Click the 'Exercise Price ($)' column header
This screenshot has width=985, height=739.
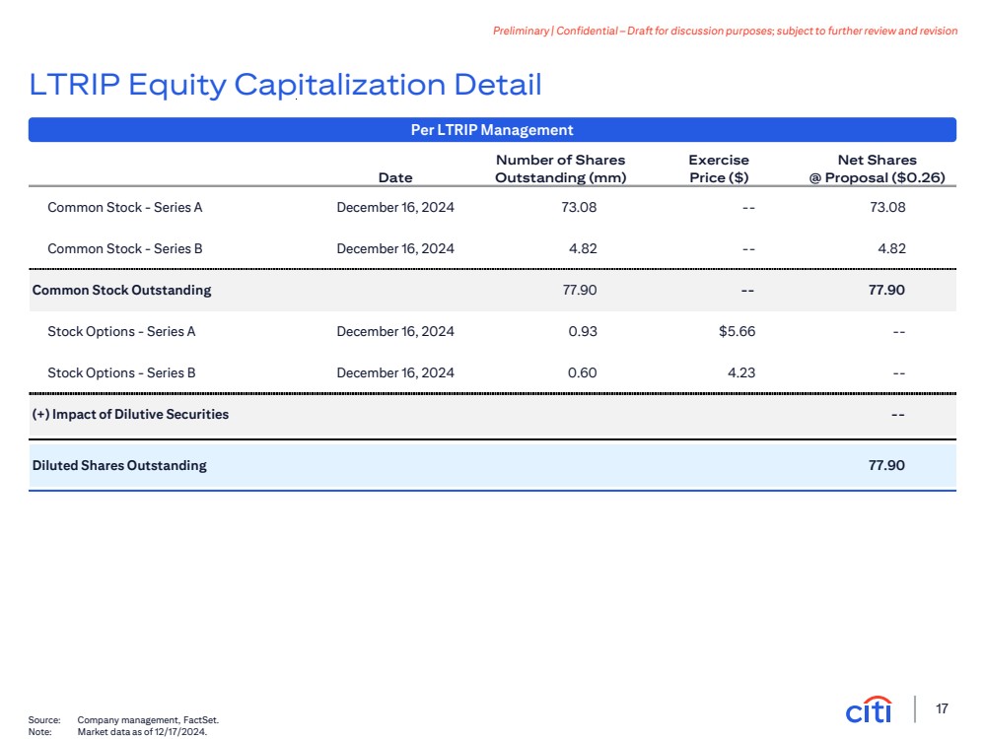coord(719,168)
